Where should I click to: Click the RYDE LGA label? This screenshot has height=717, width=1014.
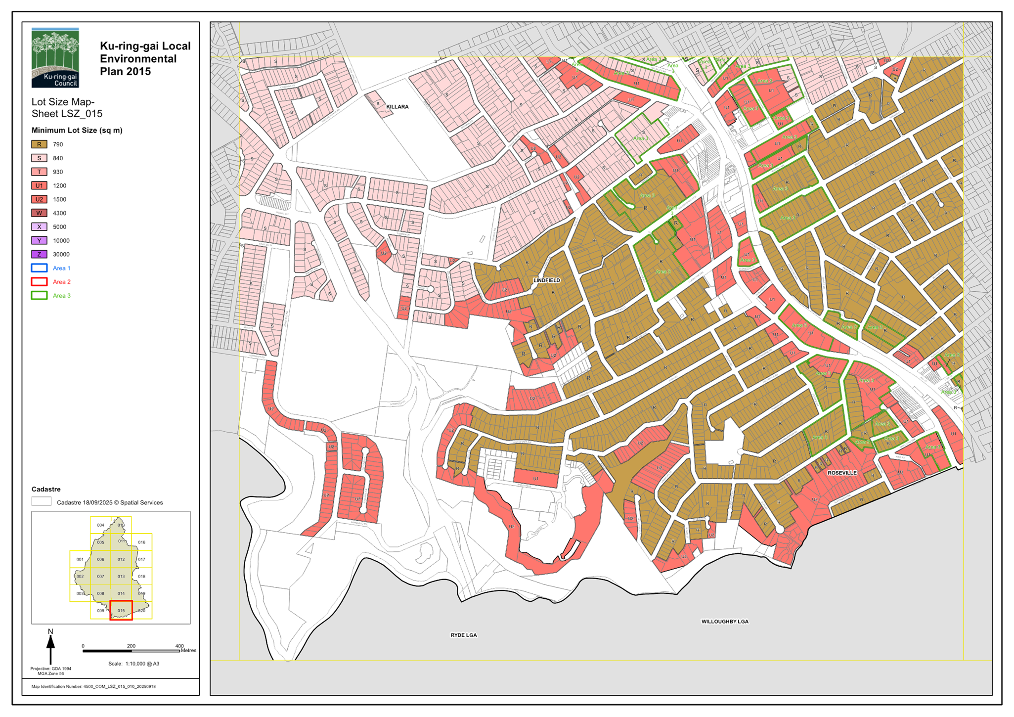pyautogui.click(x=463, y=635)
